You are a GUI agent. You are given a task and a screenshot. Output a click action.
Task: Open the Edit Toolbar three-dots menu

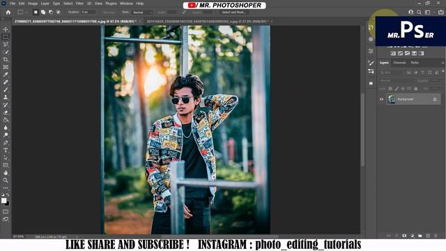(6, 188)
